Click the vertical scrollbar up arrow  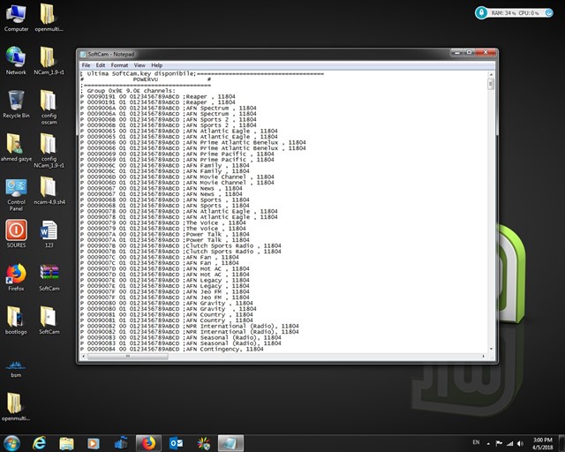(491, 74)
